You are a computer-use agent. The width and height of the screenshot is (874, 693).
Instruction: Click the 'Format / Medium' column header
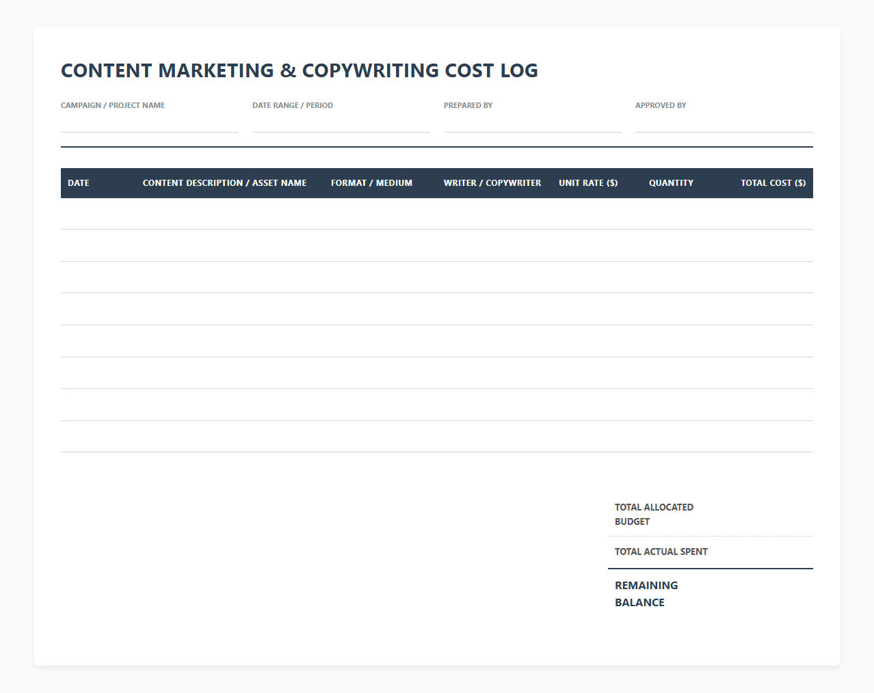(371, 183)
